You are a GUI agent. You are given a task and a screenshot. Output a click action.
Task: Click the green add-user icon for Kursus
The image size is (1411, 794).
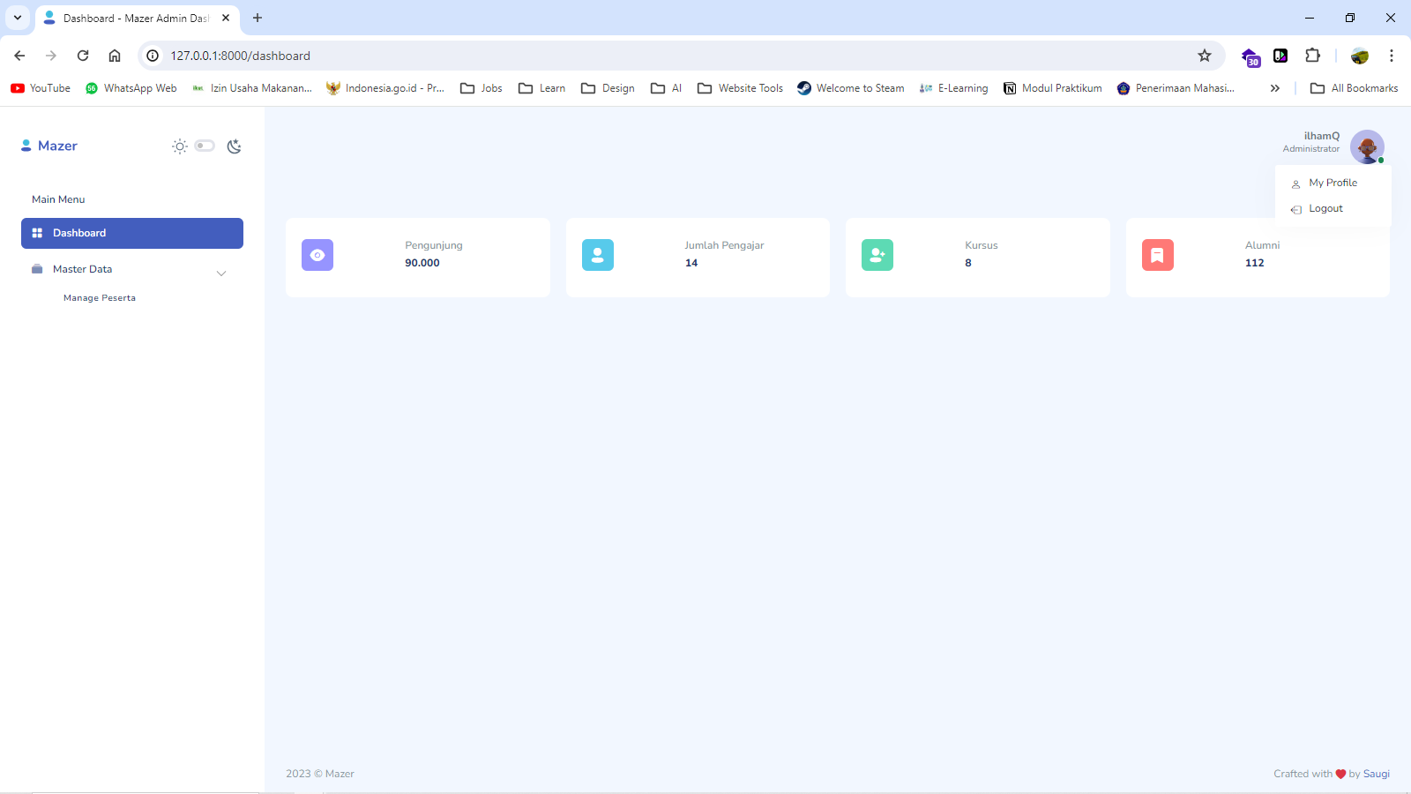pyautogui.click(x=877, y=255)
